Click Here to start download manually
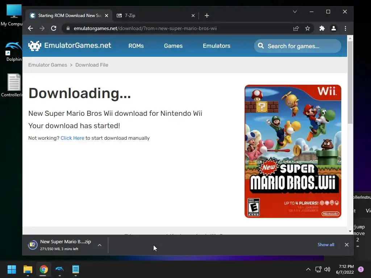 pyautogui.click(x=72, y=138)
